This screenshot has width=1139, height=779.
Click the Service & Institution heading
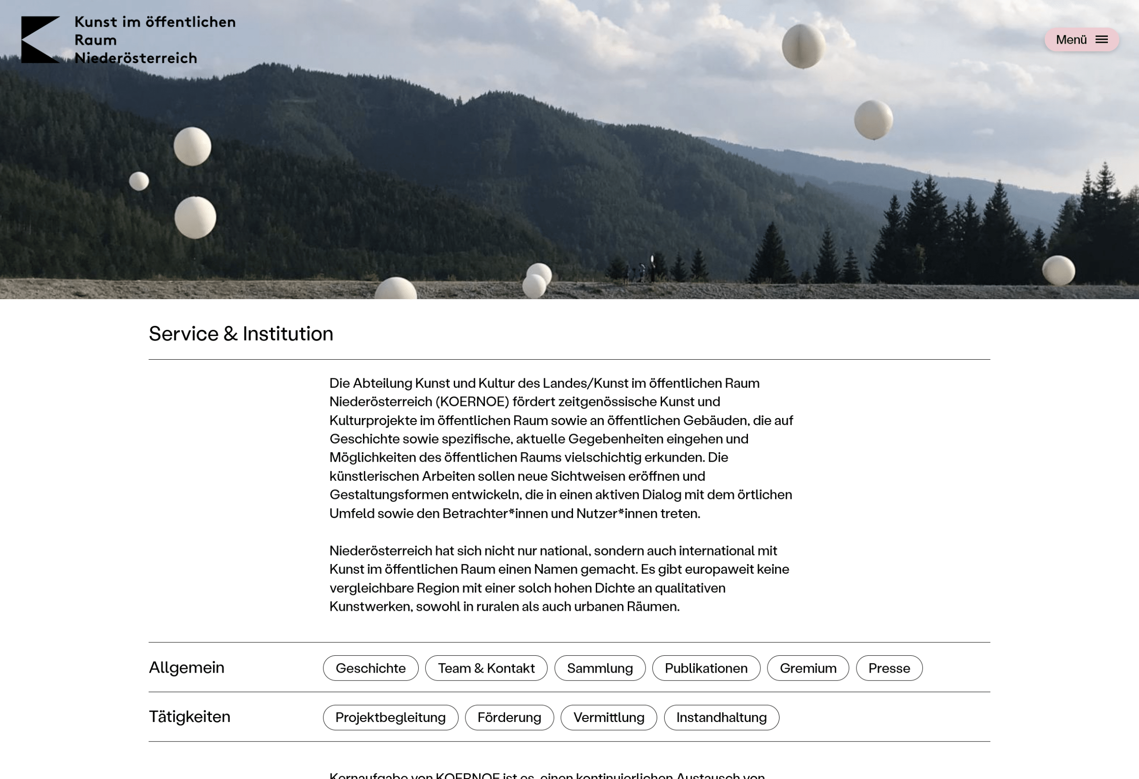241,334
